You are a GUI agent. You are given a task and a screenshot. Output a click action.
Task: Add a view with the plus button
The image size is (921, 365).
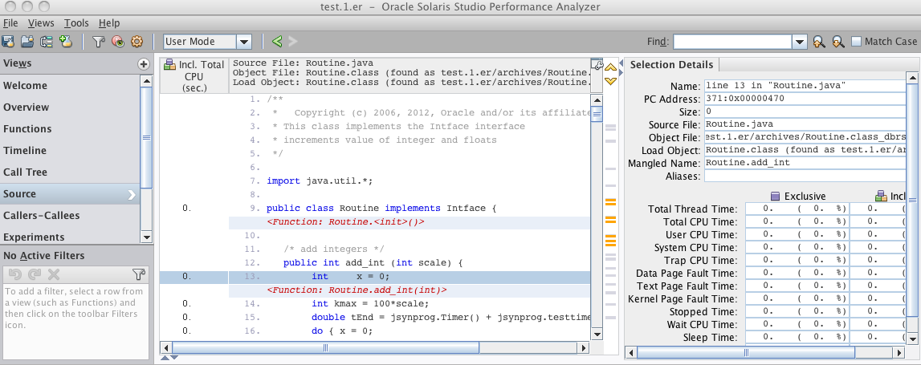143,64
